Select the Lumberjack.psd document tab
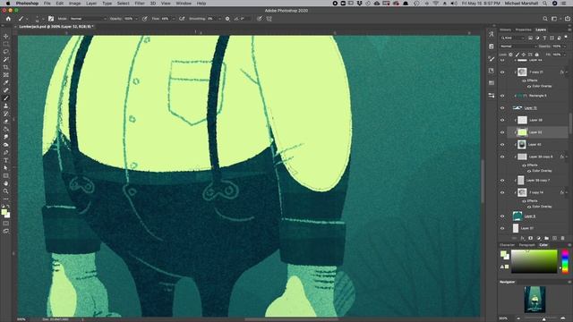This screenshot has height=322, width=573. coord(56,27)
